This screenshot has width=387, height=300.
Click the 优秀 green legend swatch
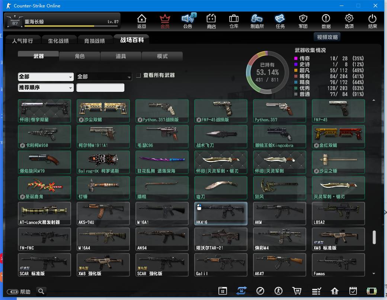point(296,88)
